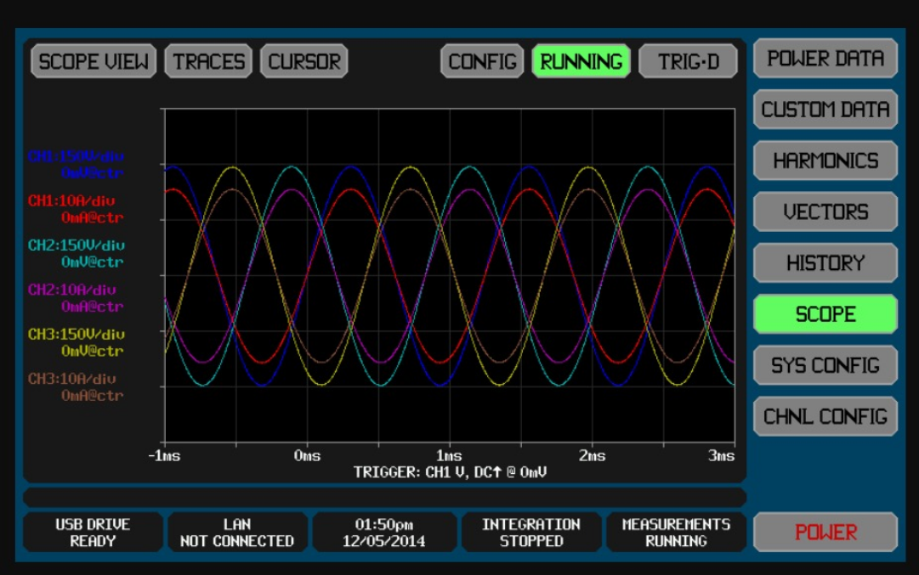Open the TRACES settings
Image resolution: width=919 pixels, height=575 pixels.
point(208,61)
